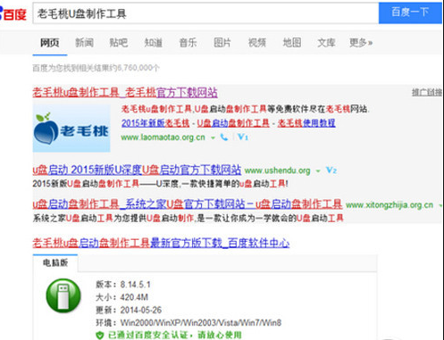Click the phone icon beside laomaotao.org.cn

[x=224, y=137]
